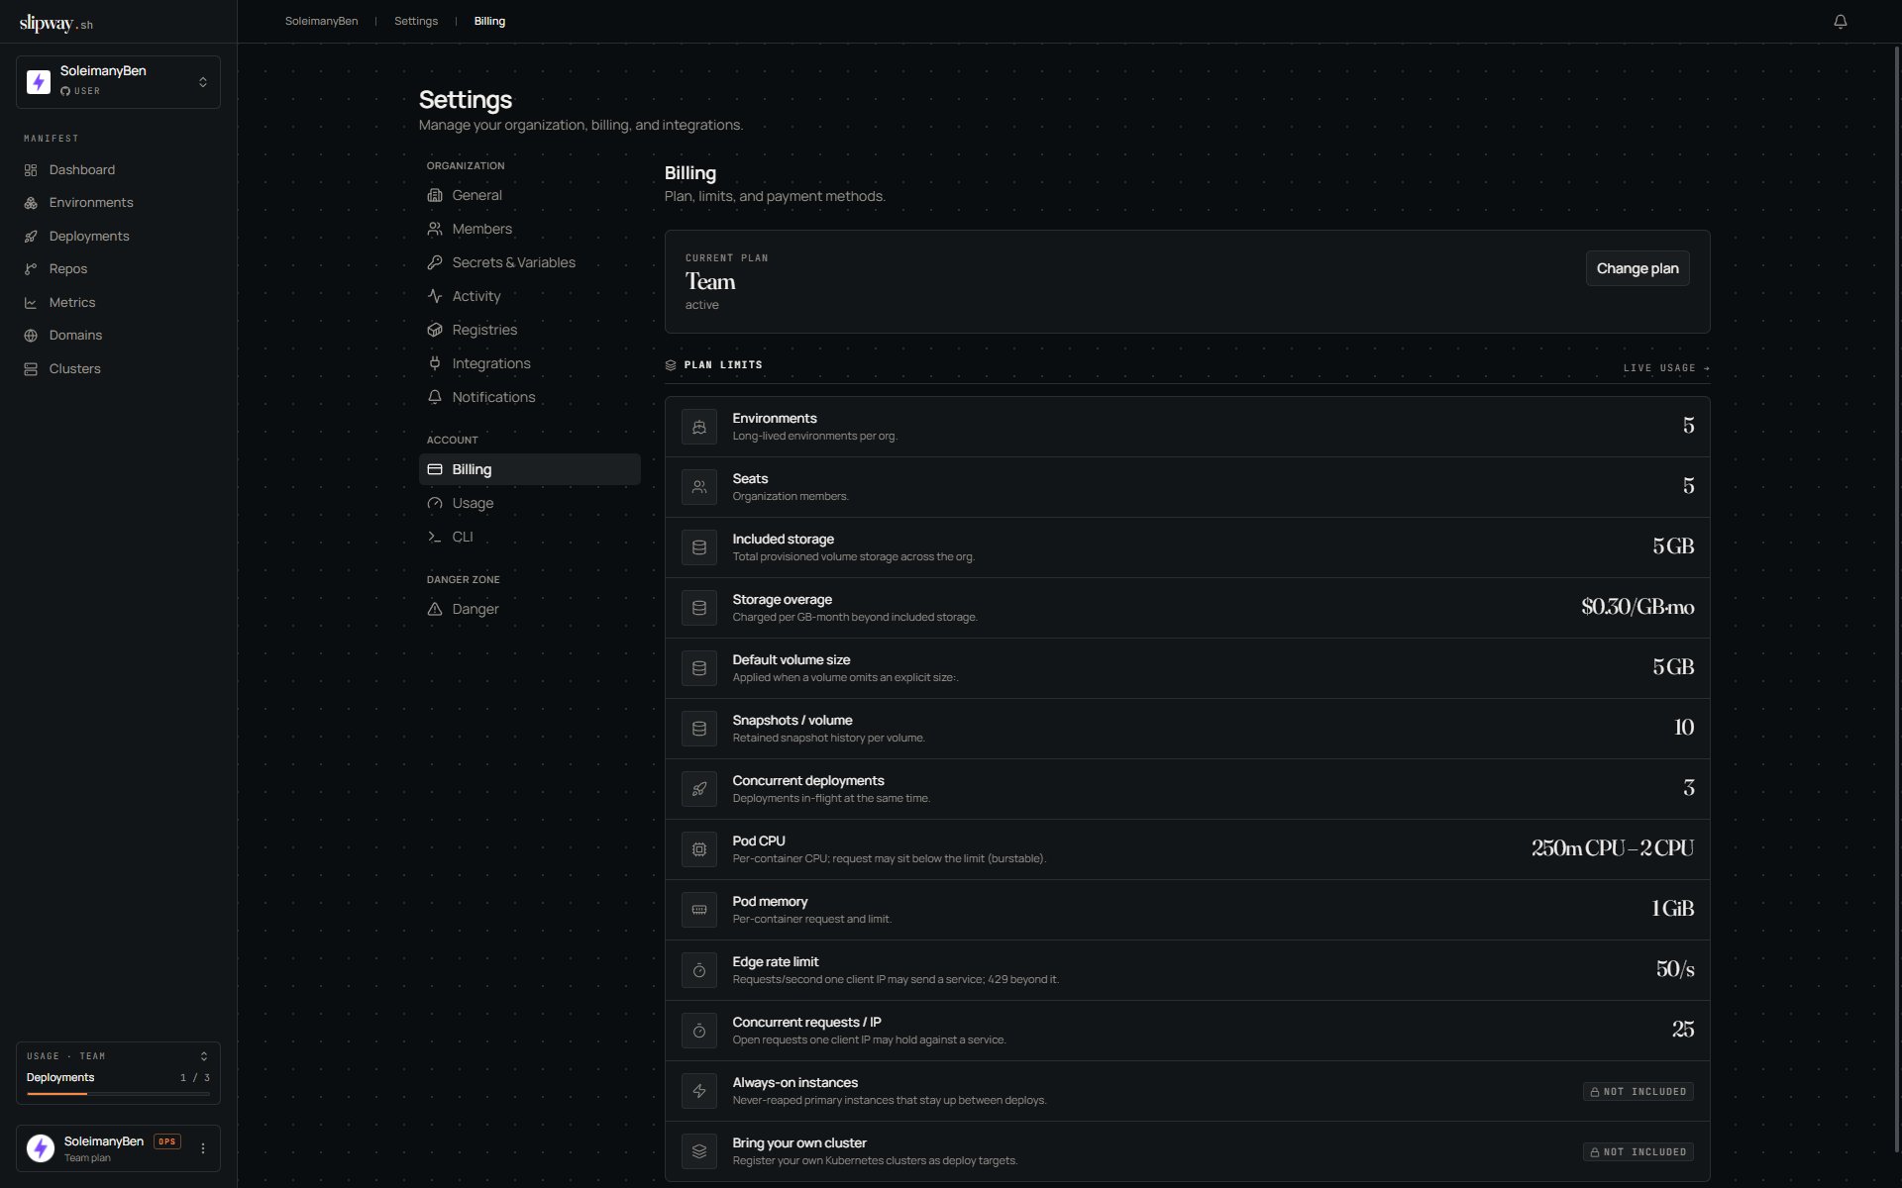The width and height of the screenshot is (1902, 1188).
Task: Click the Concurrent deployments rocket icon
Action: pos(699,790)
